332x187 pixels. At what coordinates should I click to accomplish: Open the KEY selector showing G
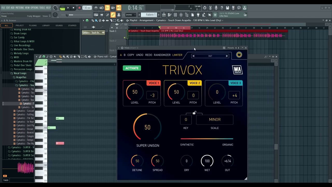click(x=186, y=119)
